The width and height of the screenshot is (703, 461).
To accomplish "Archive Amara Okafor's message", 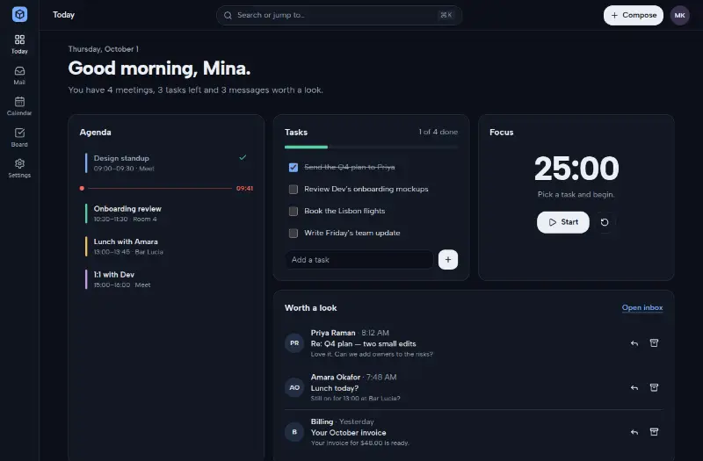I will [654, 387].
